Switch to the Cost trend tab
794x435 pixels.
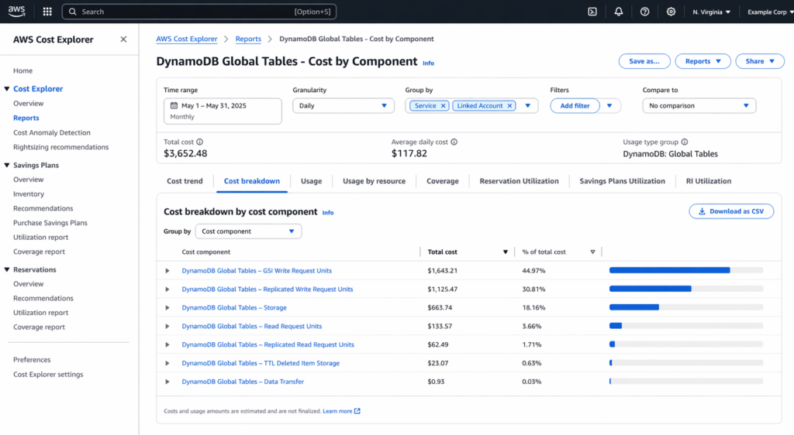tap(185, 181)
